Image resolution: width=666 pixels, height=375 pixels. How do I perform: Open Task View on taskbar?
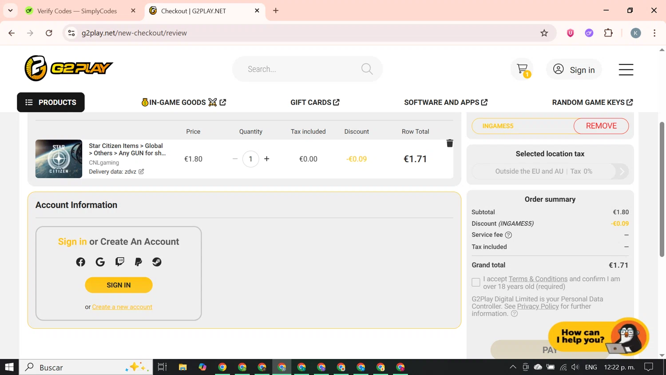[162, 367]
